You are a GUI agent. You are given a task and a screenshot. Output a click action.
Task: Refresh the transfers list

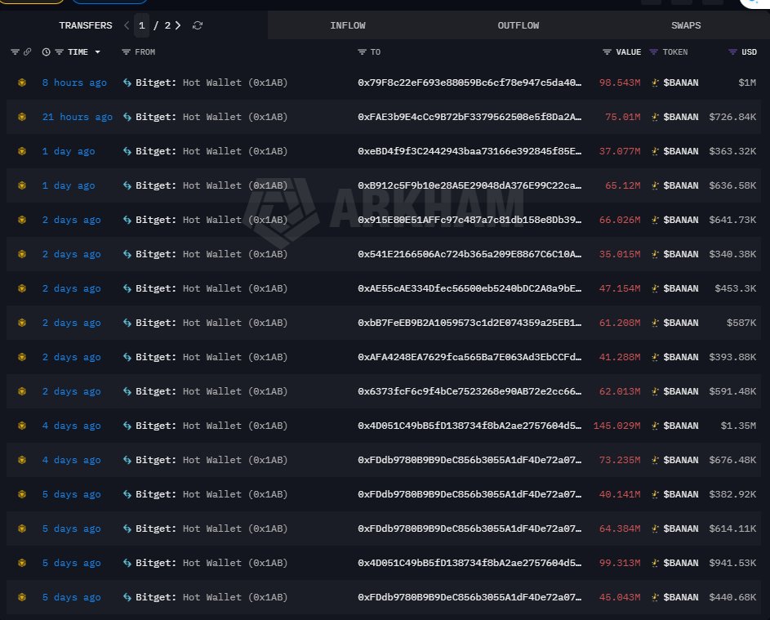pos(198,25)
